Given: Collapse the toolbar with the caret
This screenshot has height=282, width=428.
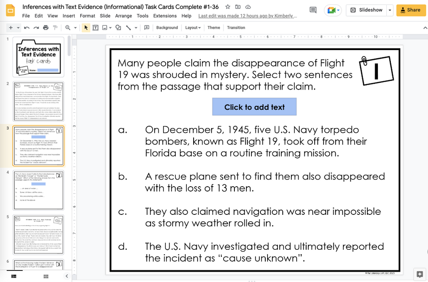Looking at the screenshot, I should 425,28.
